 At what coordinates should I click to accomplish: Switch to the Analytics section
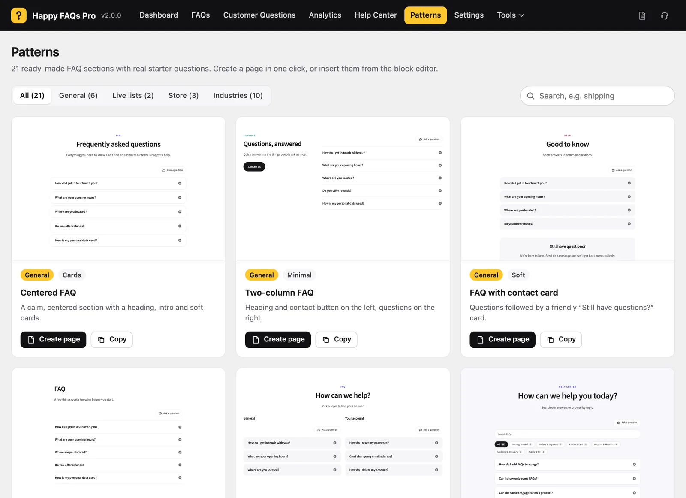[325, 15]
